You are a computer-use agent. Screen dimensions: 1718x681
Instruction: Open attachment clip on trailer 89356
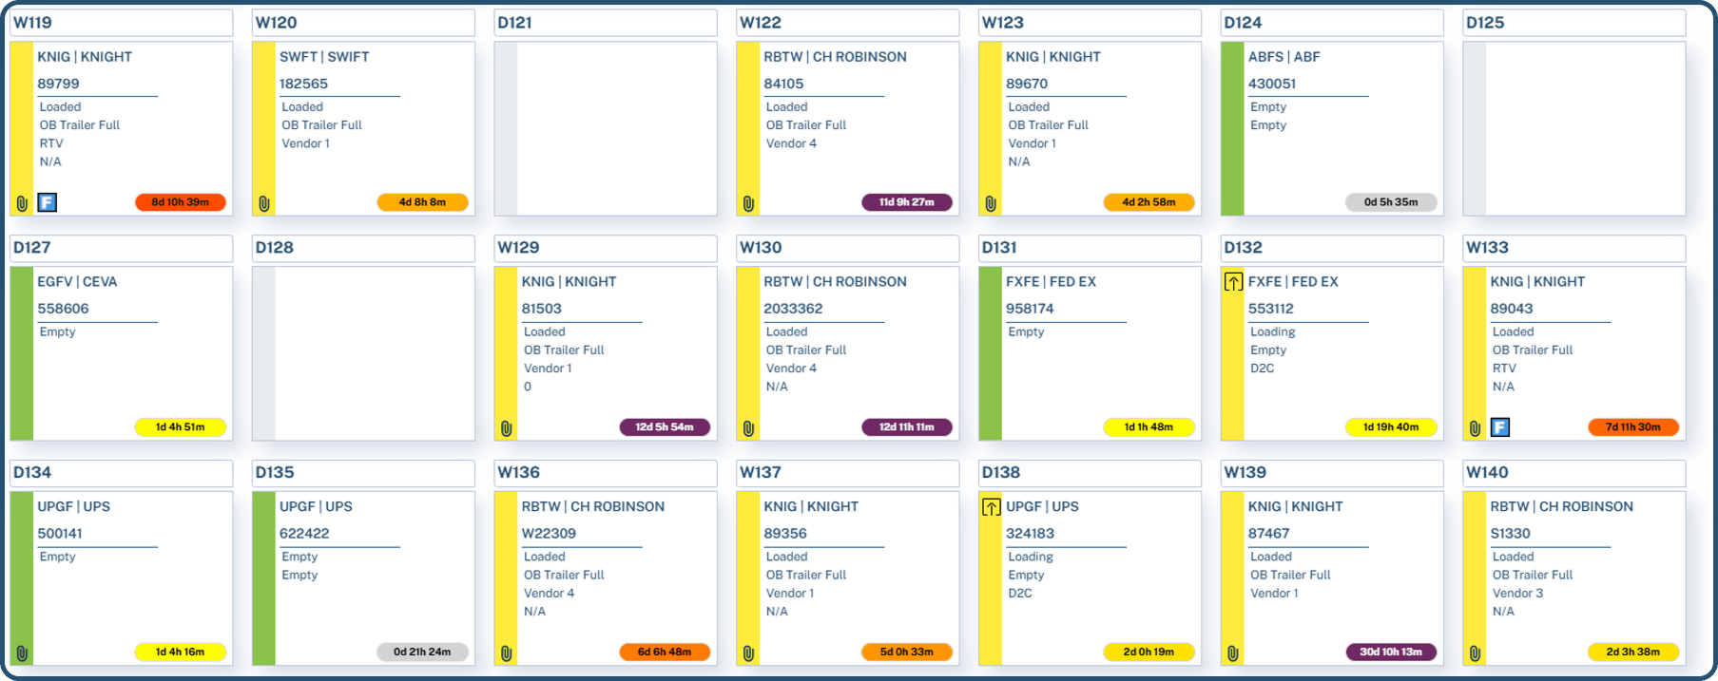pyautogui.click(x=748, y=653)
